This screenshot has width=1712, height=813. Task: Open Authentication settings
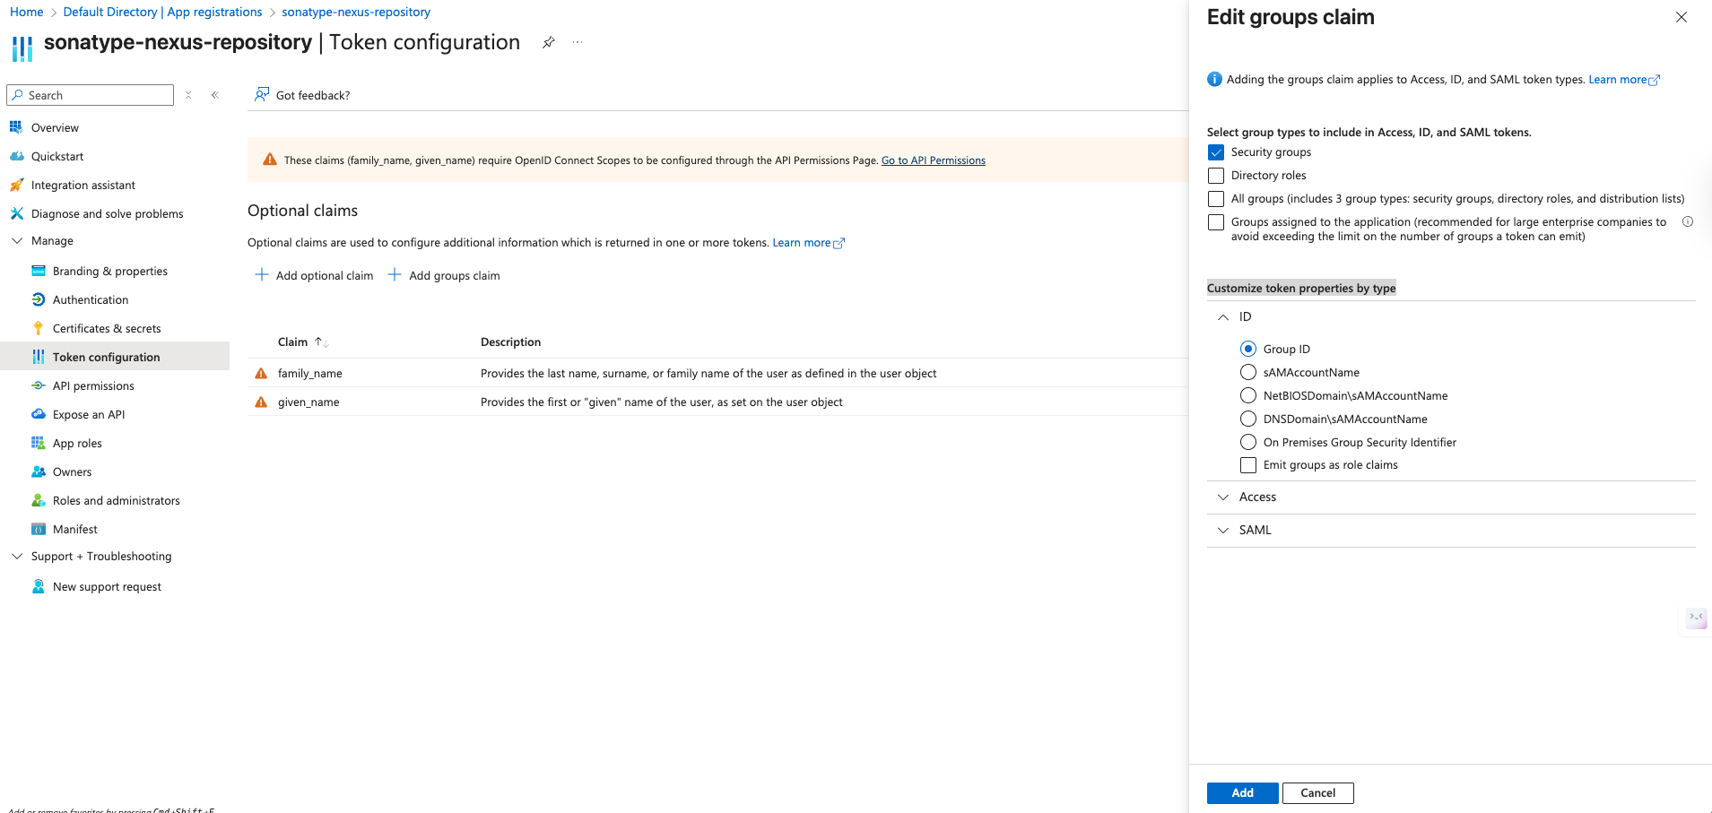coord(89,299)
